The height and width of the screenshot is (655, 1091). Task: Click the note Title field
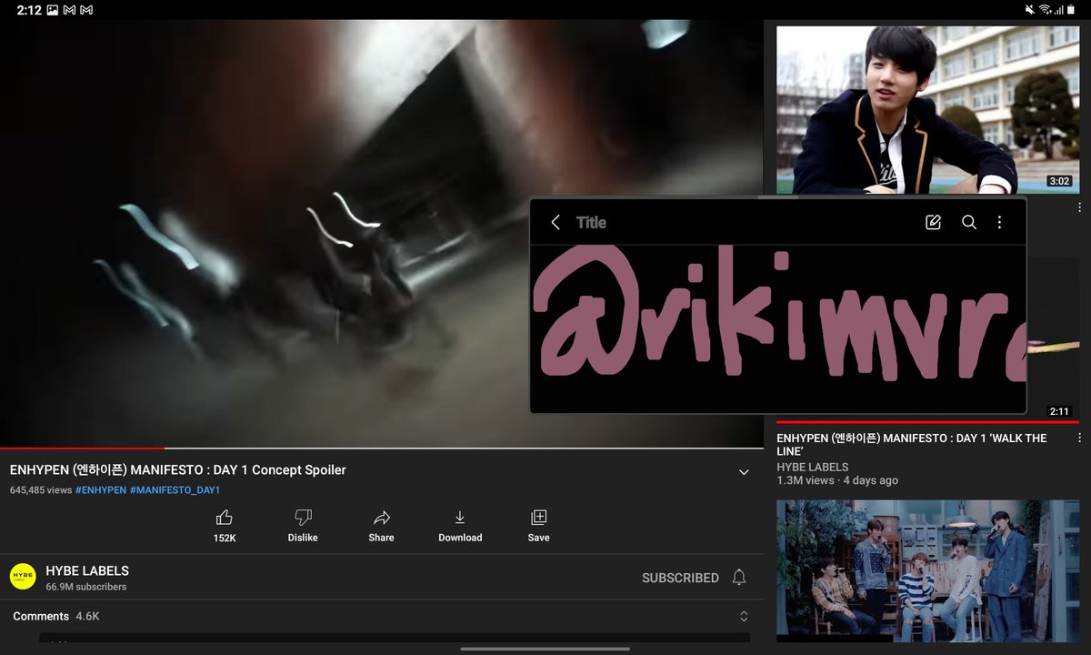[x=591, y=222]
